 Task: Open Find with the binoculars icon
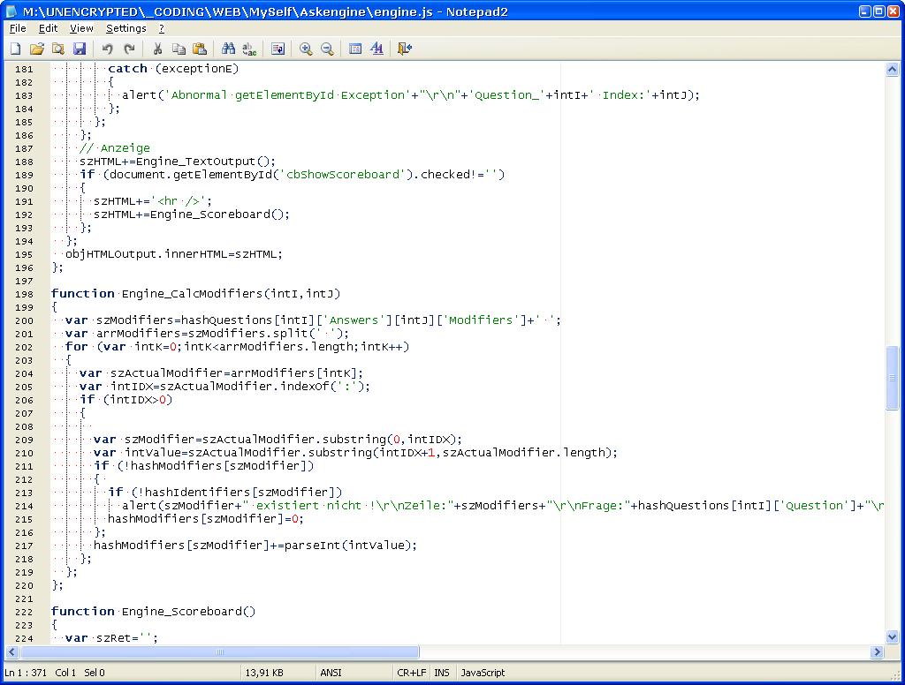coord(229,49)
